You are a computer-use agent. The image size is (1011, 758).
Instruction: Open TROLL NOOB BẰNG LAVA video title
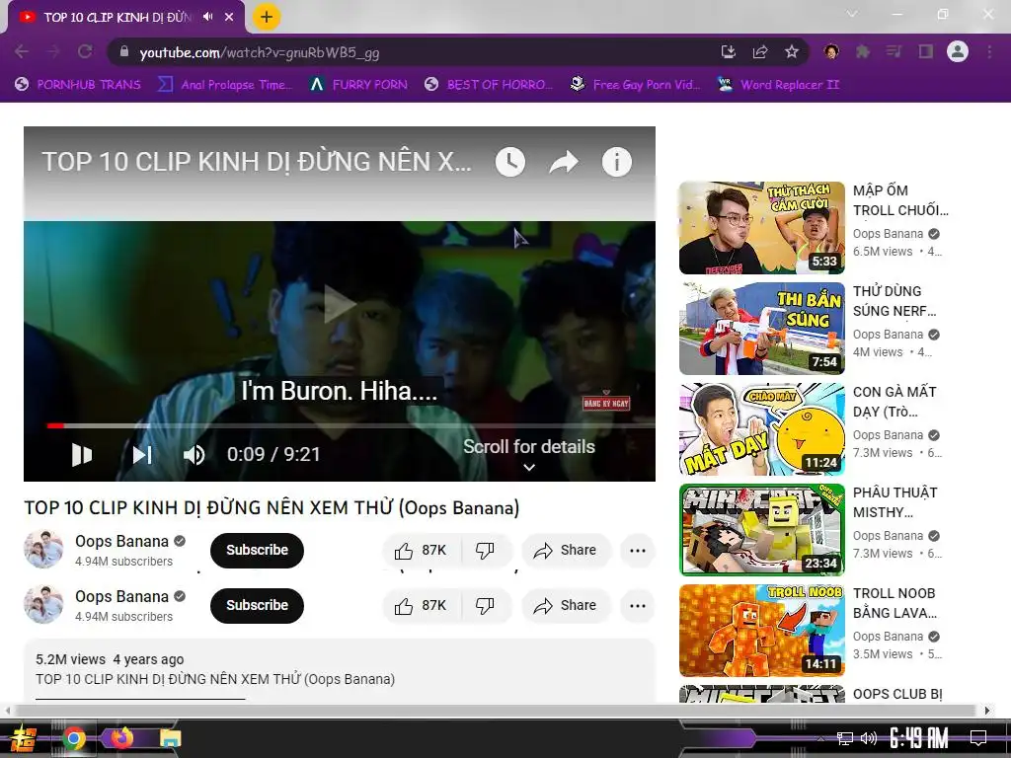point(894,603)
